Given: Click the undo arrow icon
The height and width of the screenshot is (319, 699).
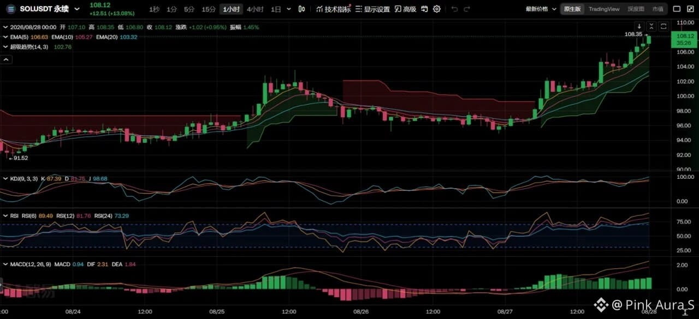Looking at the screenshot, I should pos(454,9).
